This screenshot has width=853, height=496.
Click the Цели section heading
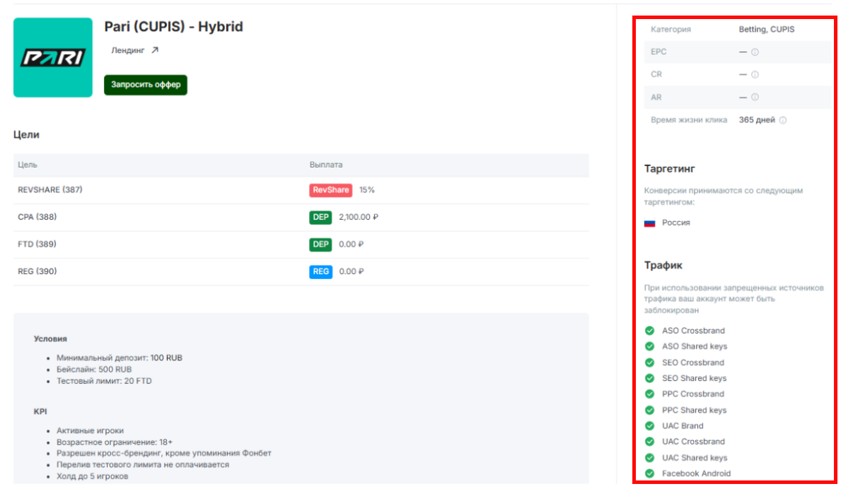click(x=26, y=134)
